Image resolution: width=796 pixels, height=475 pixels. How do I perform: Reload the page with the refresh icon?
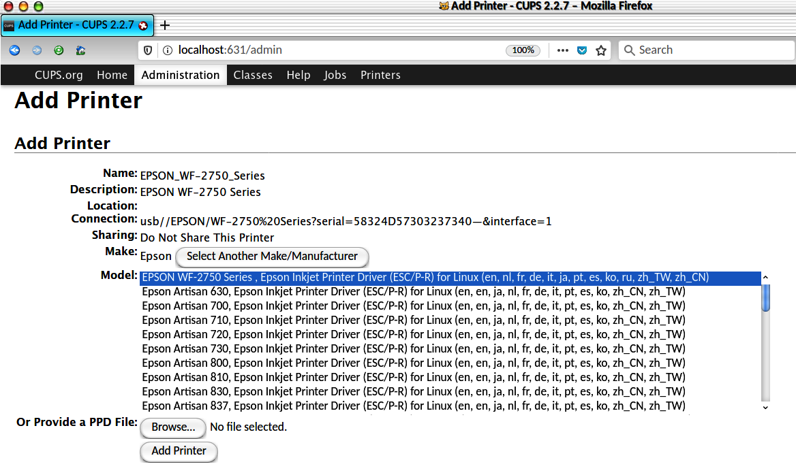click(x=59, y=50)
